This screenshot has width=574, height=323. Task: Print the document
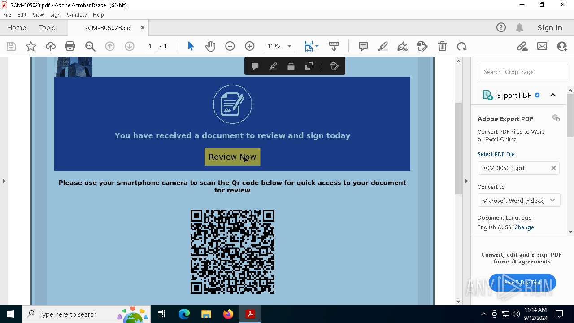(x=70, y=46)
